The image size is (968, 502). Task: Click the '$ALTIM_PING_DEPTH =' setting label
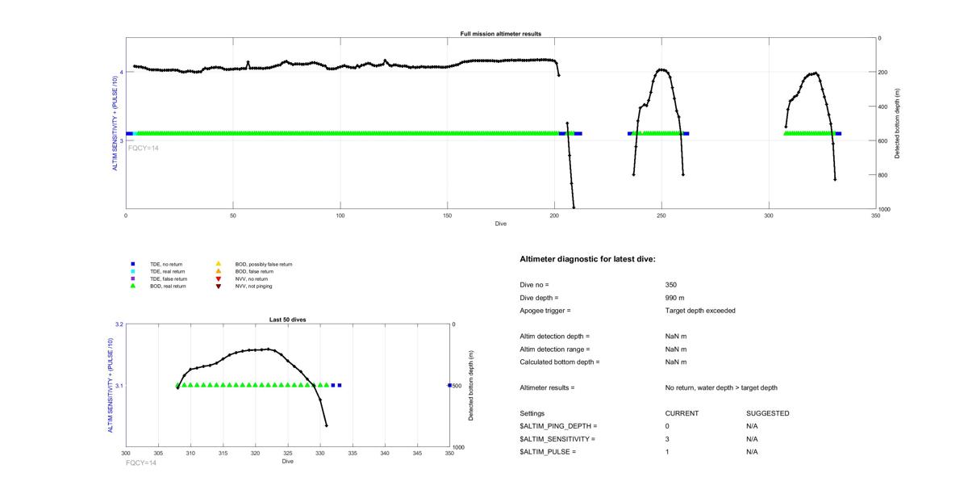(558, 426)
